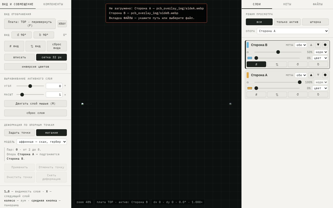333x208 pixels.
Task: Open the Опора reference layer dropdown
Action: pos(293,31)
